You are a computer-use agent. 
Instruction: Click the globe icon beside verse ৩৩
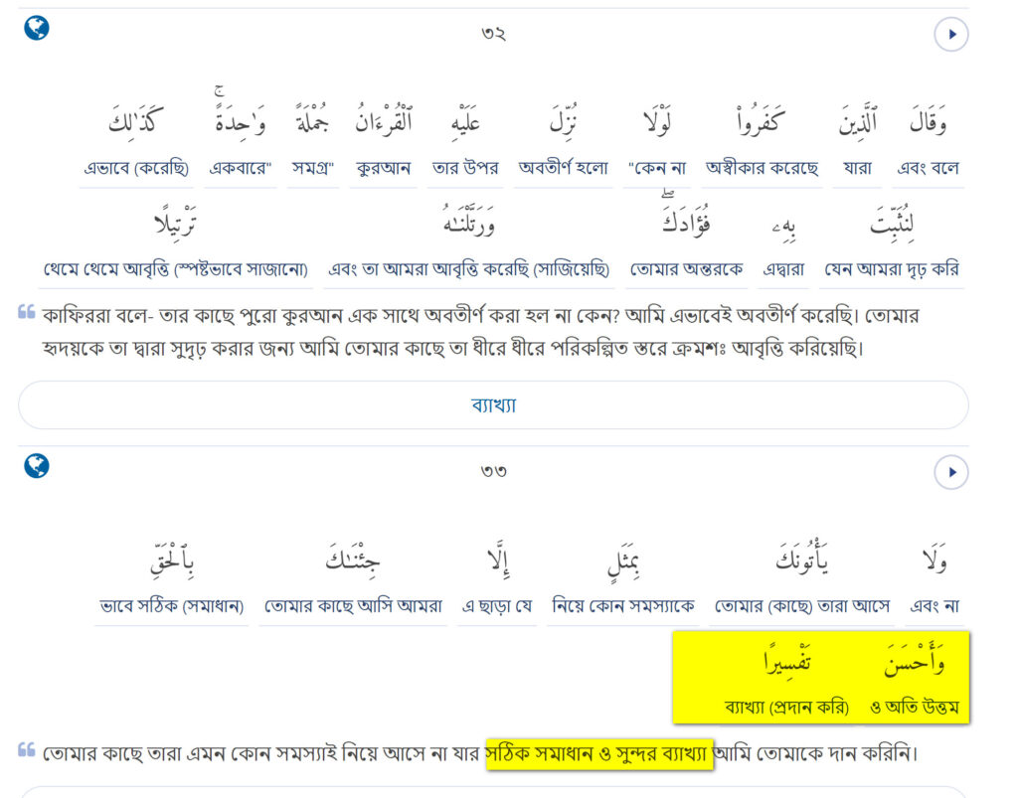(x=37, y=465)
